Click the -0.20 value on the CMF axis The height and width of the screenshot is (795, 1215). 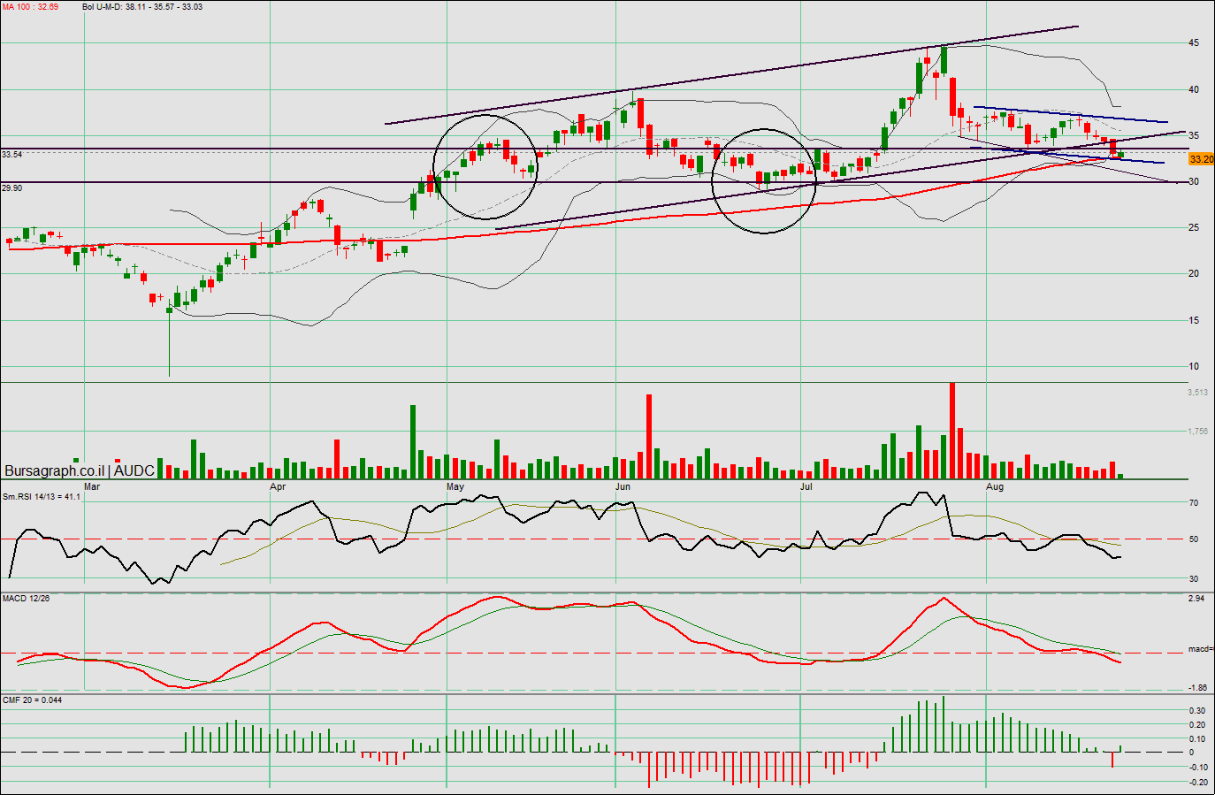tap(1198, 783)
